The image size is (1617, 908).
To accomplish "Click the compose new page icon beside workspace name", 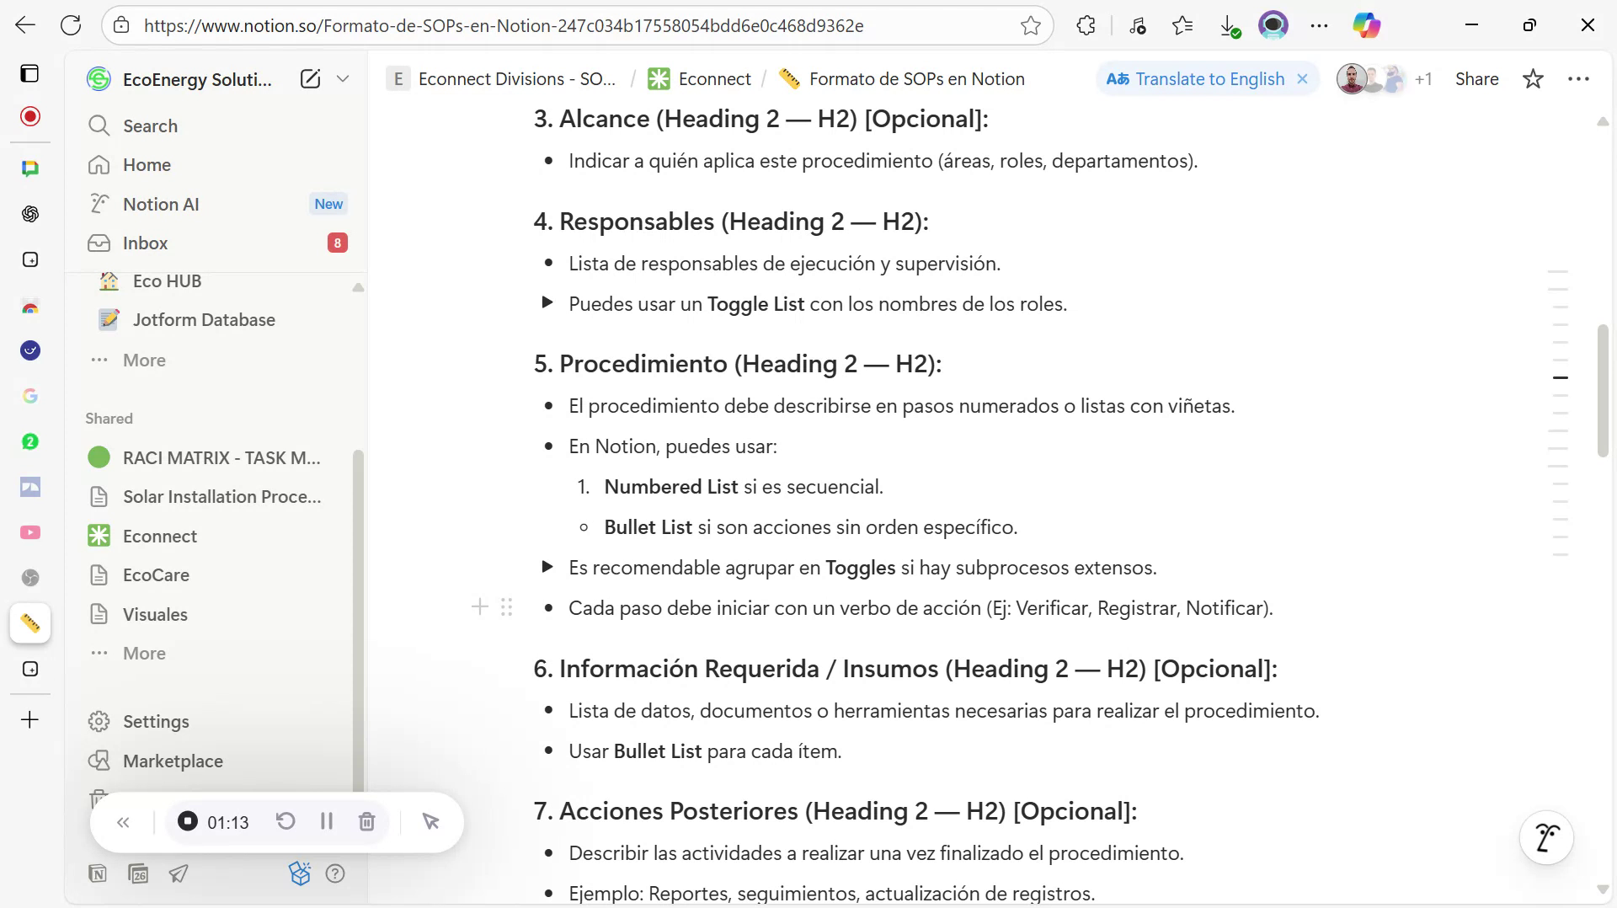I will click(311, 78).
